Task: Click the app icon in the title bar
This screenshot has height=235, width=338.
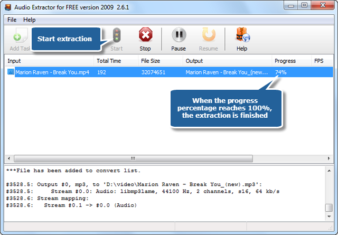Action: point(8,7)
